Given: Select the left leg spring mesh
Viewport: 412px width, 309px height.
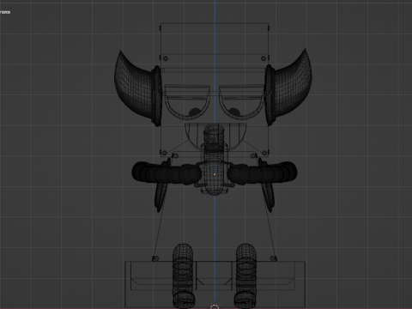Looking at the screenshot, I should click(183, 276).
